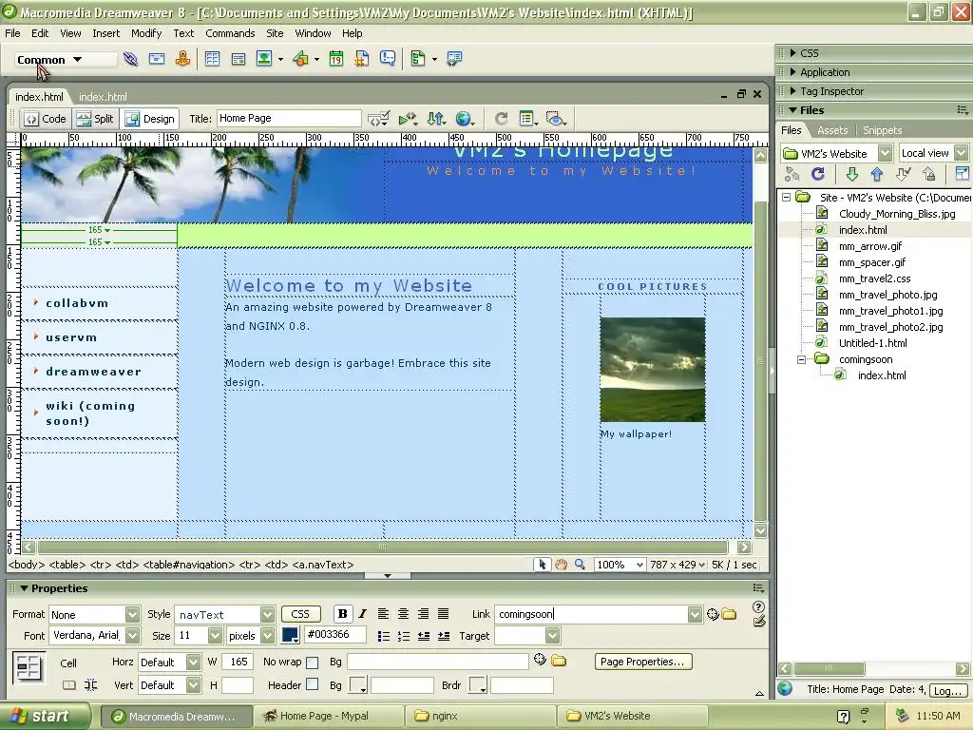
Task: Open the Insert menu
Action: point(106,33)
